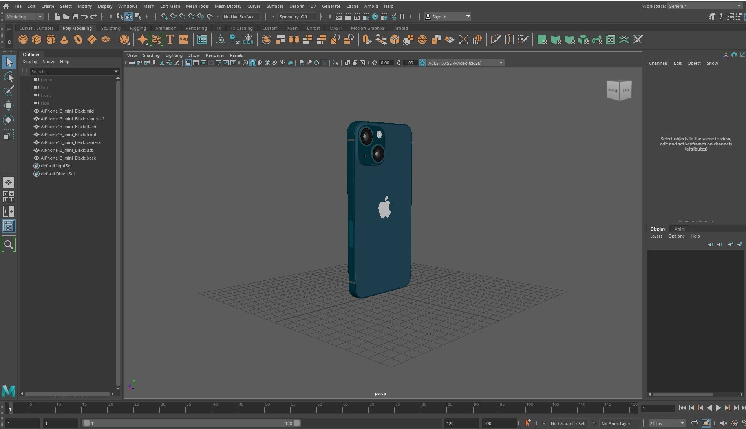746x429 pixels.
Task: Select the Paint Selection tool
Action: point(9,91)
